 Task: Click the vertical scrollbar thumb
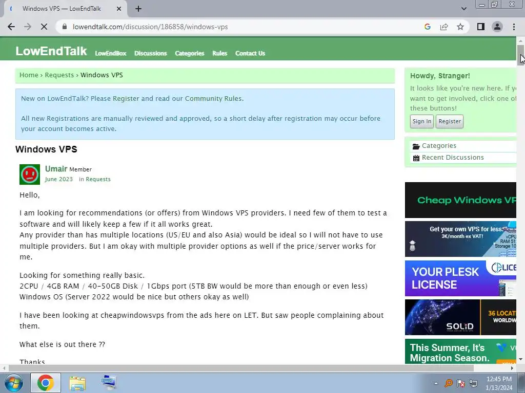520,55
